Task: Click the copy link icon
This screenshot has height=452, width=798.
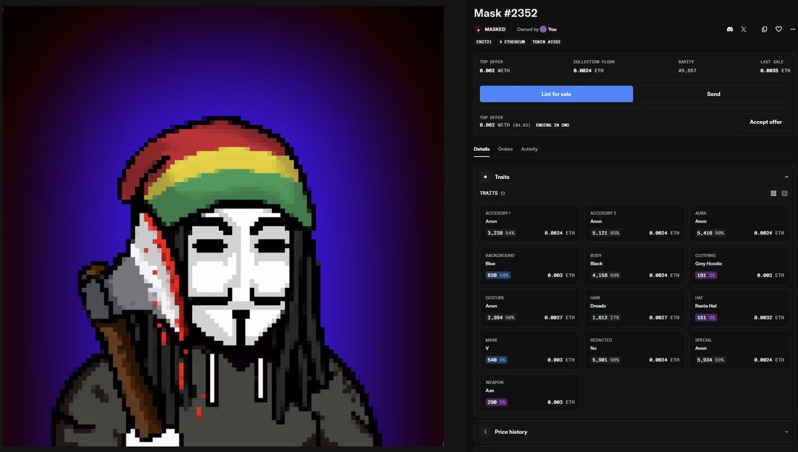Action: click(x=765, y=29)
